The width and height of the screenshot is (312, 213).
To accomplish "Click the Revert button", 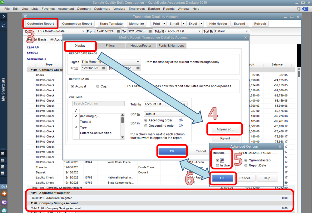I will (225, 138).
